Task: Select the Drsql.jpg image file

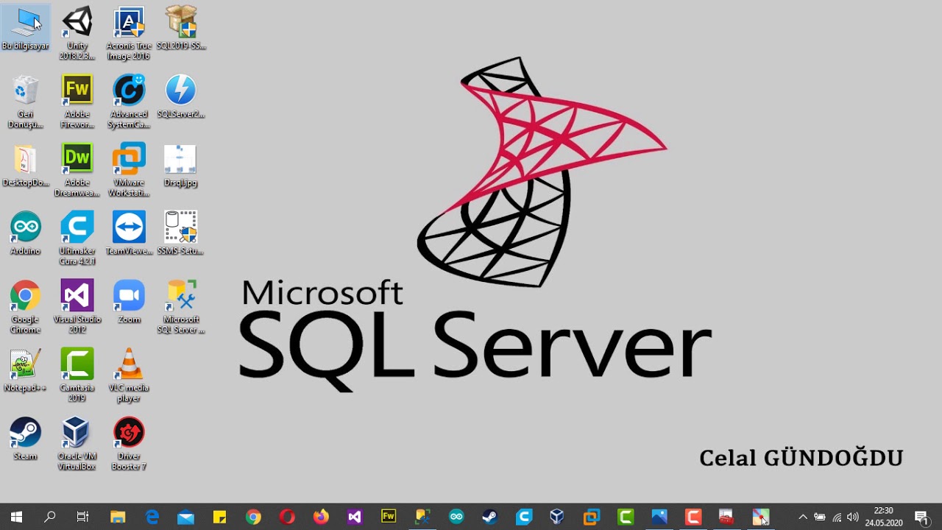Action: (x=181, y=165)
